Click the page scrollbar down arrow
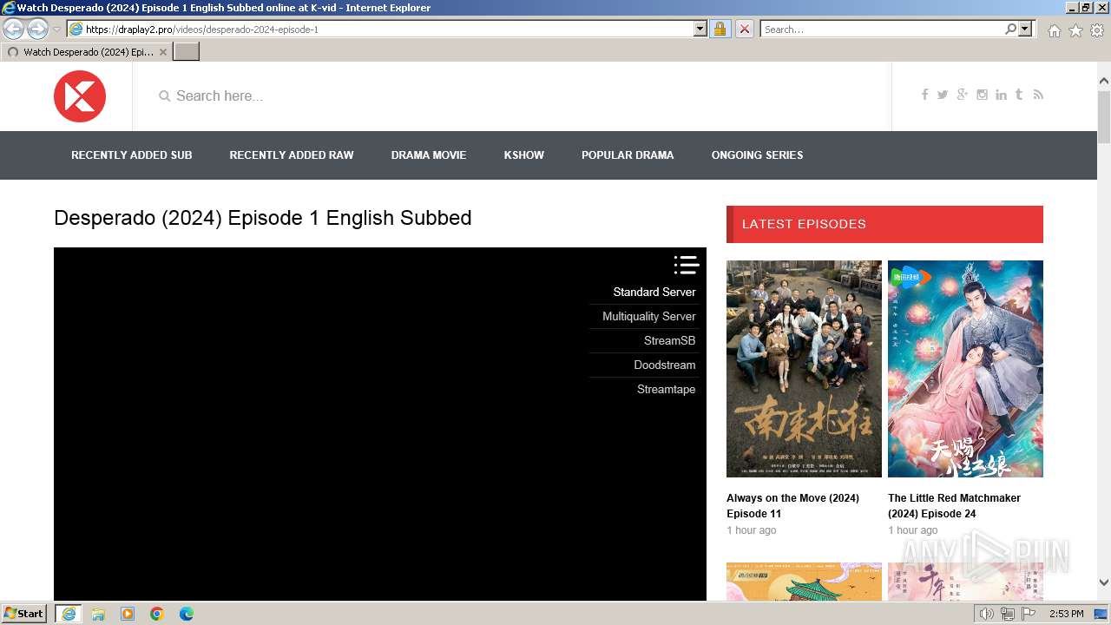The image size is (1111, 625). click(1104, 583)
